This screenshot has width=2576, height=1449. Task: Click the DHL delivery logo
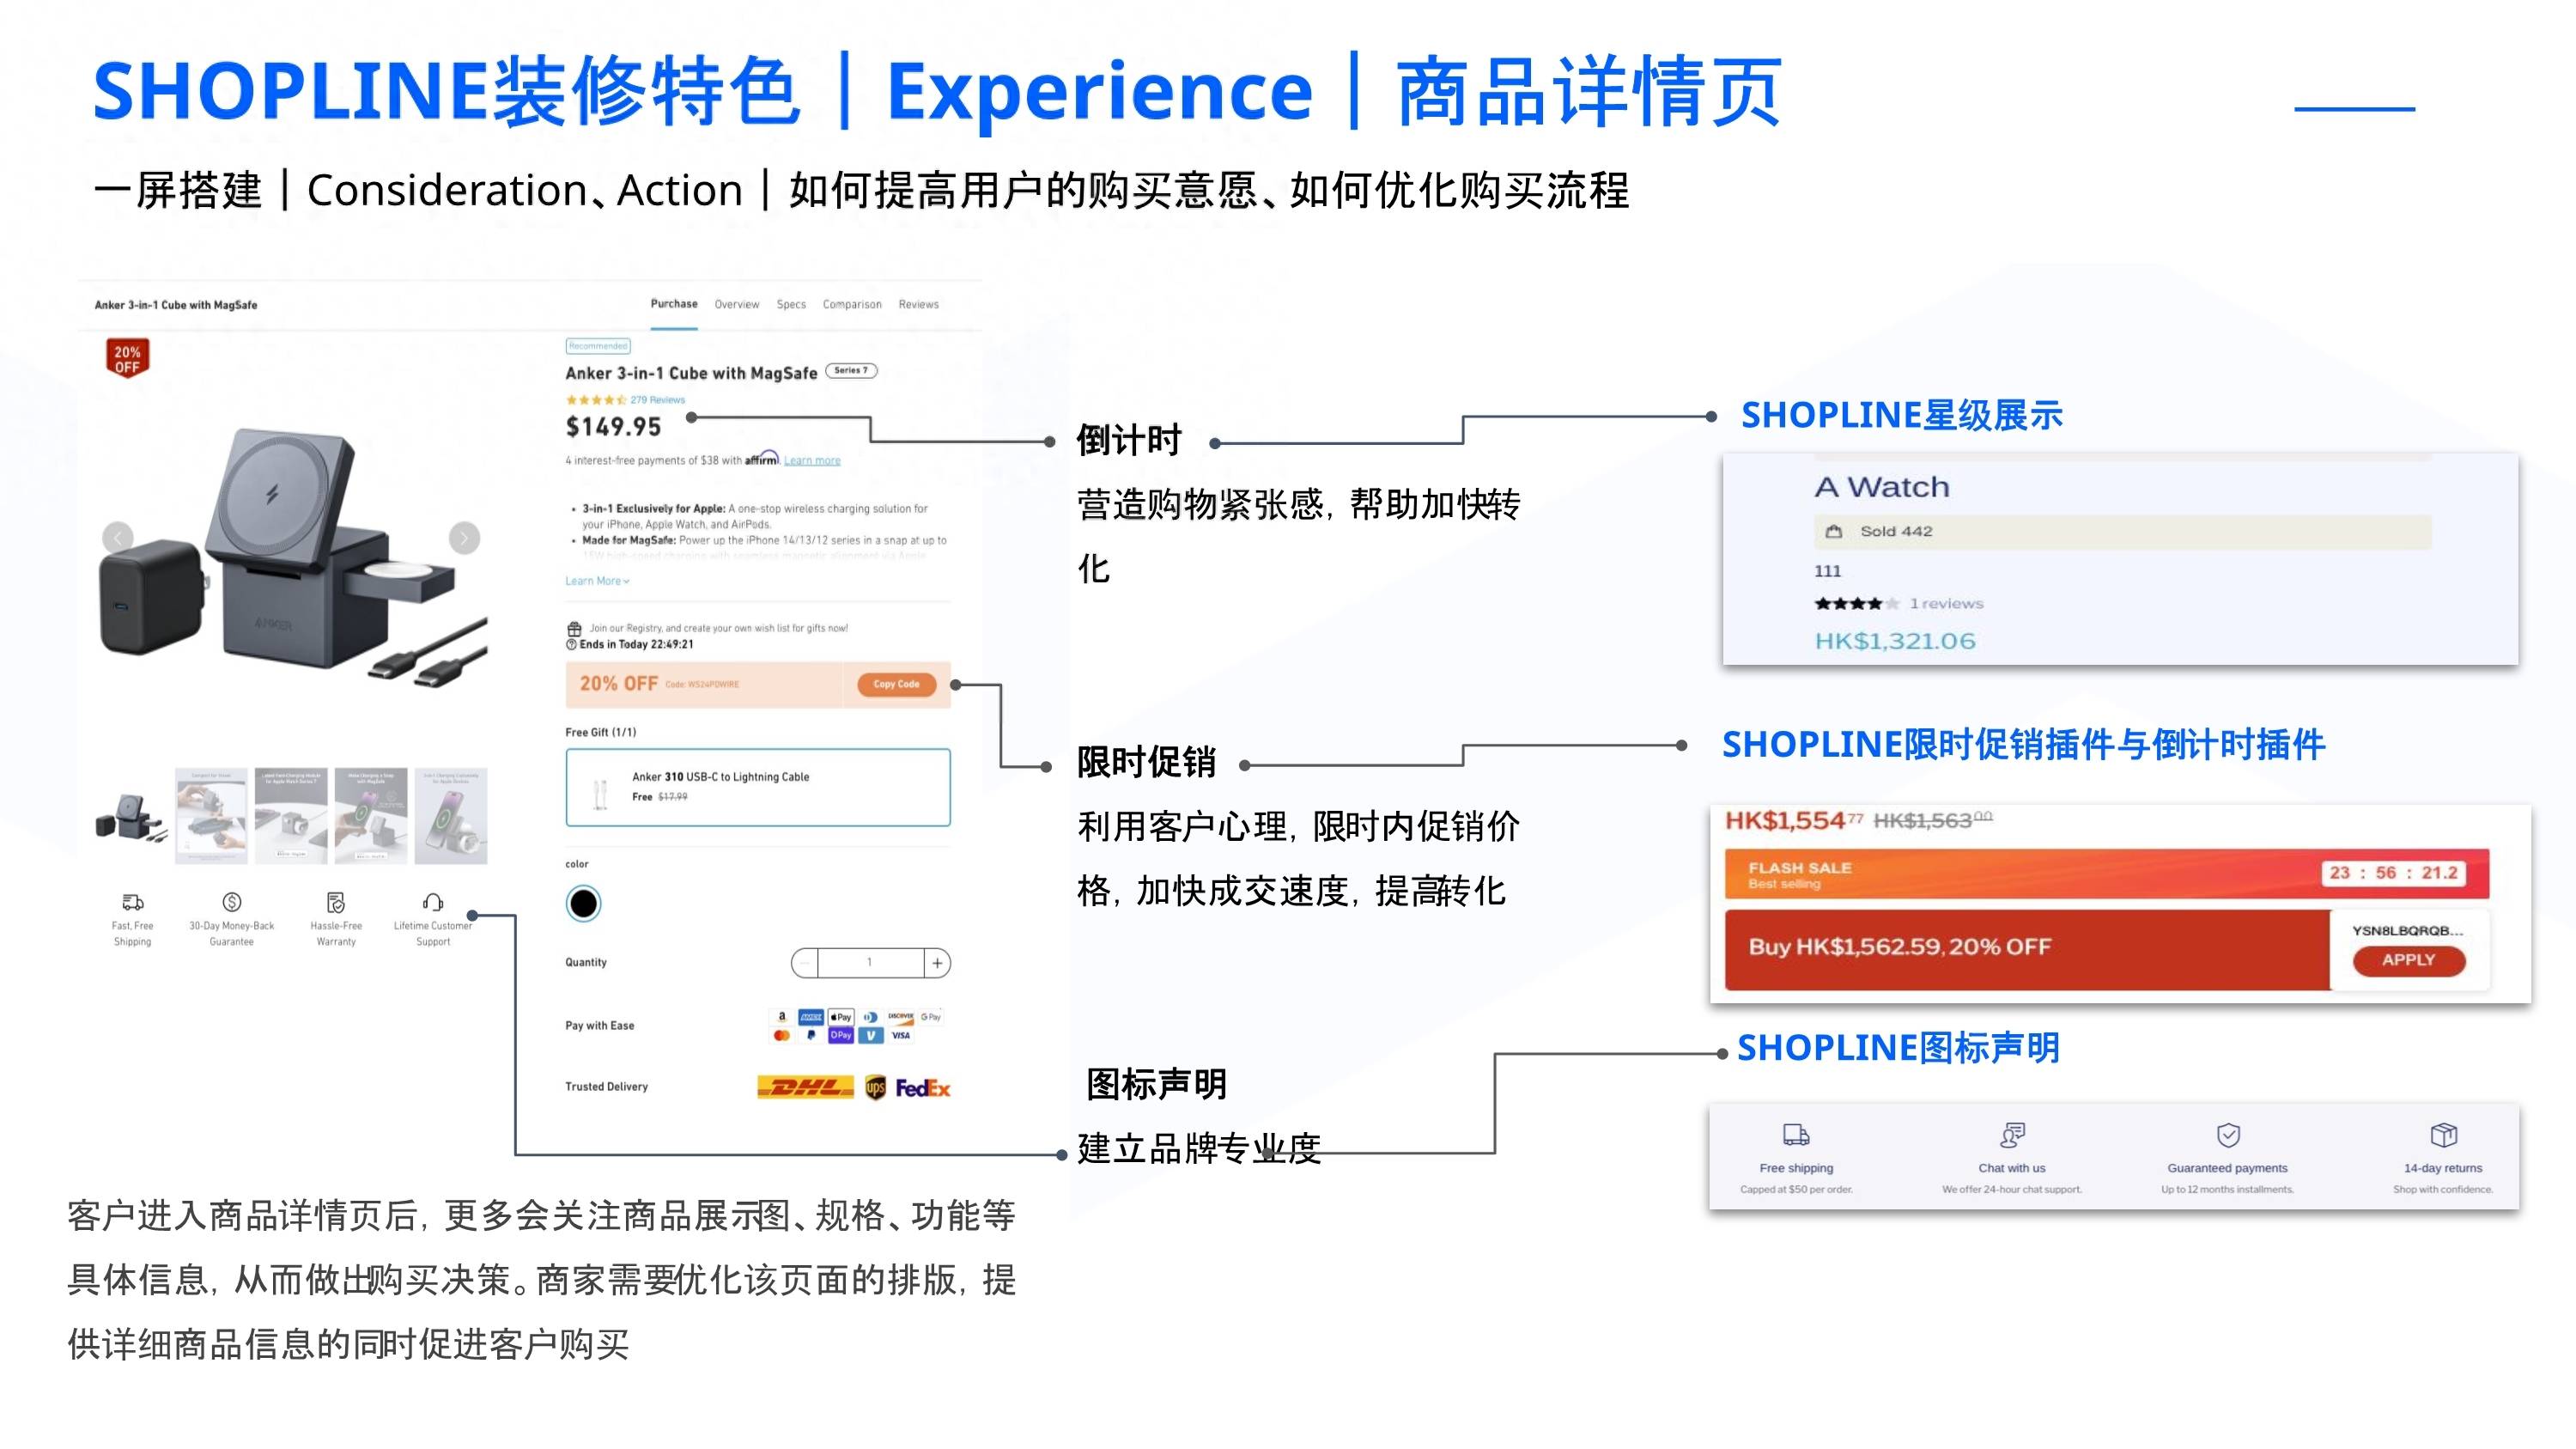806,1087
